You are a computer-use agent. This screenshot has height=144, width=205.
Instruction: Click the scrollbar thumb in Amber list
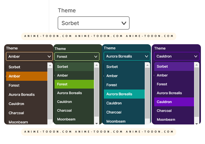(50, 94)
